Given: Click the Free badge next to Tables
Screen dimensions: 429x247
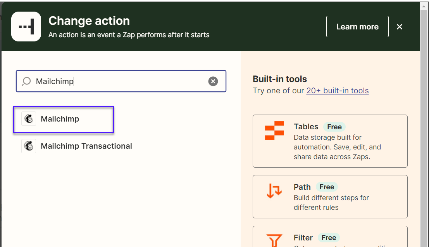Looking at the screenshot, I should pos(334,127).
